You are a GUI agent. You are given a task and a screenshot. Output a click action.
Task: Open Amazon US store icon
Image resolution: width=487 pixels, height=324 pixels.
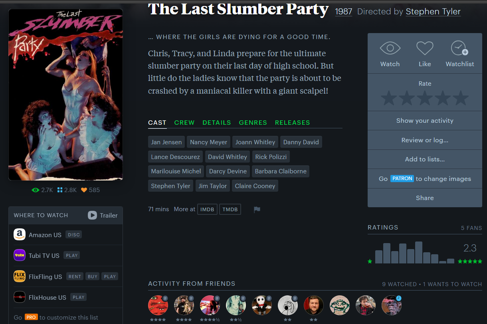(x=20, y=234)
